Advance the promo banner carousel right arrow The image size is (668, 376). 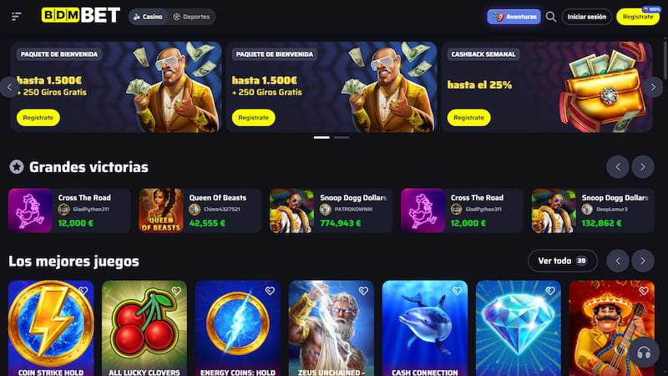(653, 87)
